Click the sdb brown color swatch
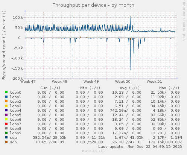This screenshot has height=155, width=187. click(6, 142)
